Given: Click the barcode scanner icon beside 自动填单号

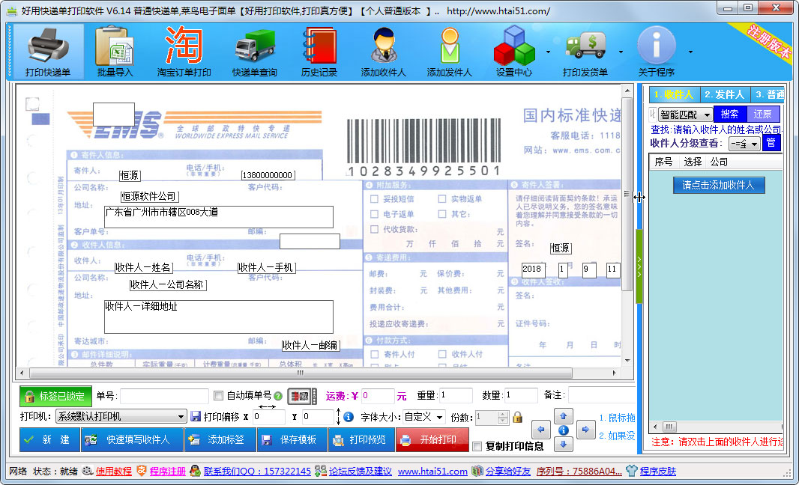Looking at the screenshot, I should point(301,396).
